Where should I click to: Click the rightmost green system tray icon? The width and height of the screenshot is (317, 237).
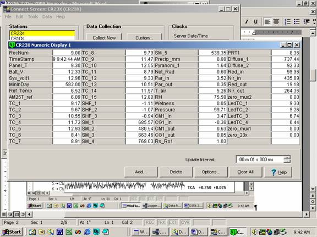click(x=283, y=232)
